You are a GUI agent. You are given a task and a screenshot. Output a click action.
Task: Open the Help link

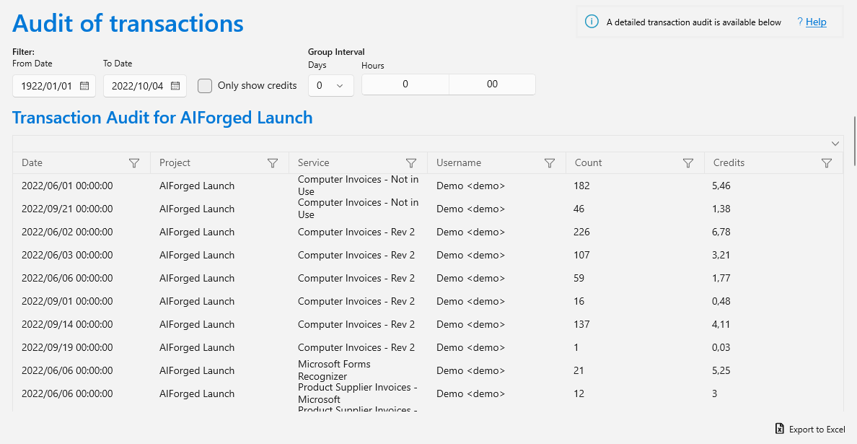click(816, 22)
